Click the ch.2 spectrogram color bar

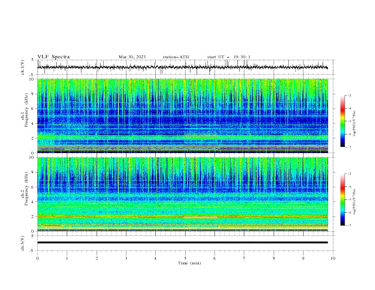click(x=343, y=199)
